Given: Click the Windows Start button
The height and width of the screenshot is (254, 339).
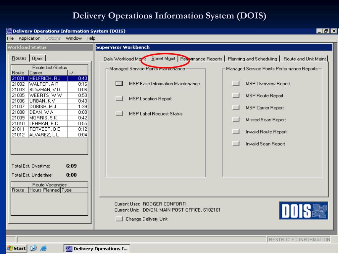Looking at the screenshot, I should coord(17,248).
